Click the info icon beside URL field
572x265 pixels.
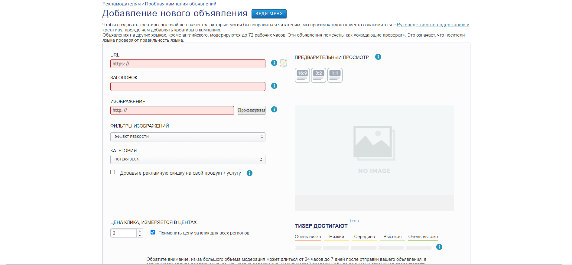click(x=274, y=63)
